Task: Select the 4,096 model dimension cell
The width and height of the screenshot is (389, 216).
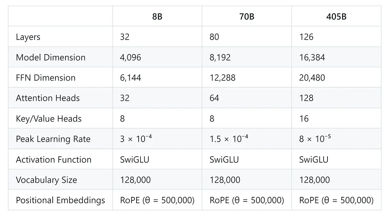Action: [x=130, y=58]
